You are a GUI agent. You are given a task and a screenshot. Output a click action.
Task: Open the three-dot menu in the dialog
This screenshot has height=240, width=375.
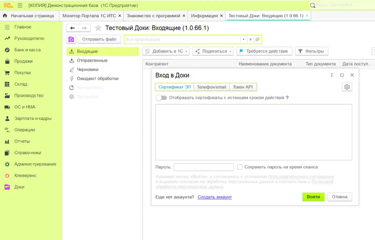[332, 75]
